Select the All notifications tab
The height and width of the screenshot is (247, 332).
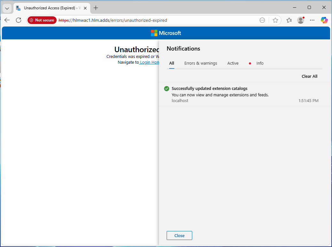tap(172, 63)
